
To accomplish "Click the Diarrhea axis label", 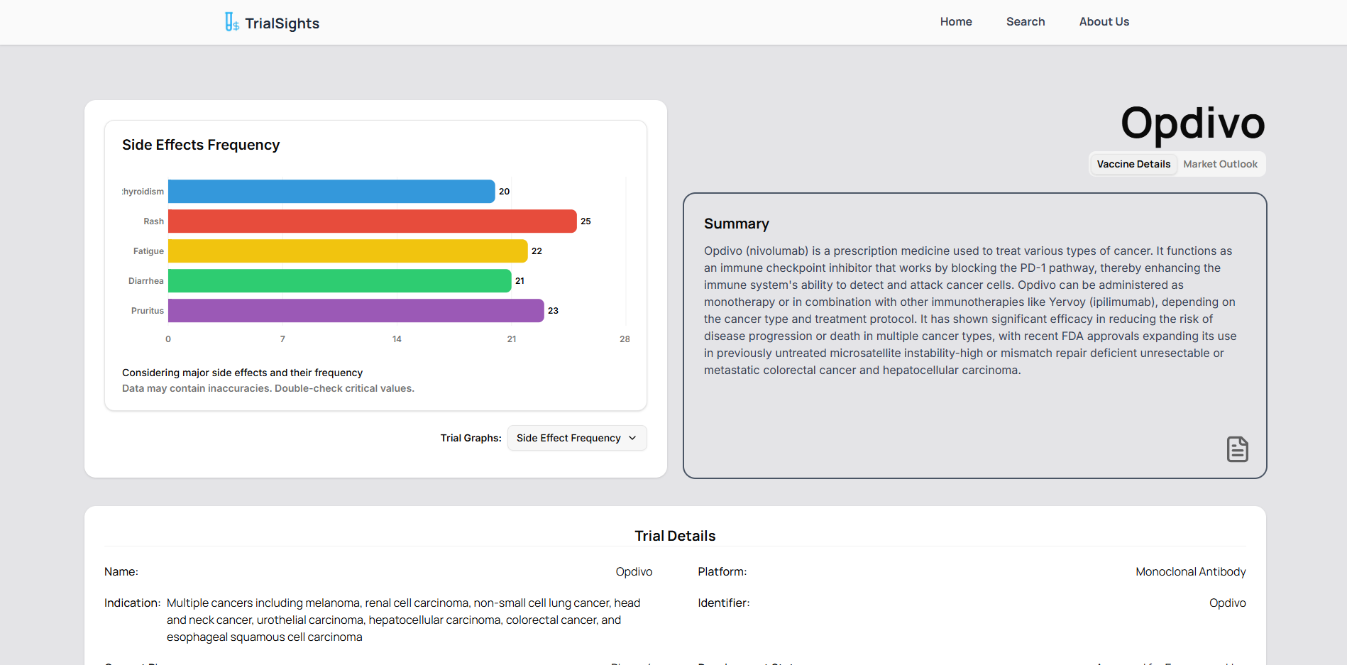I will click(146, 281).
